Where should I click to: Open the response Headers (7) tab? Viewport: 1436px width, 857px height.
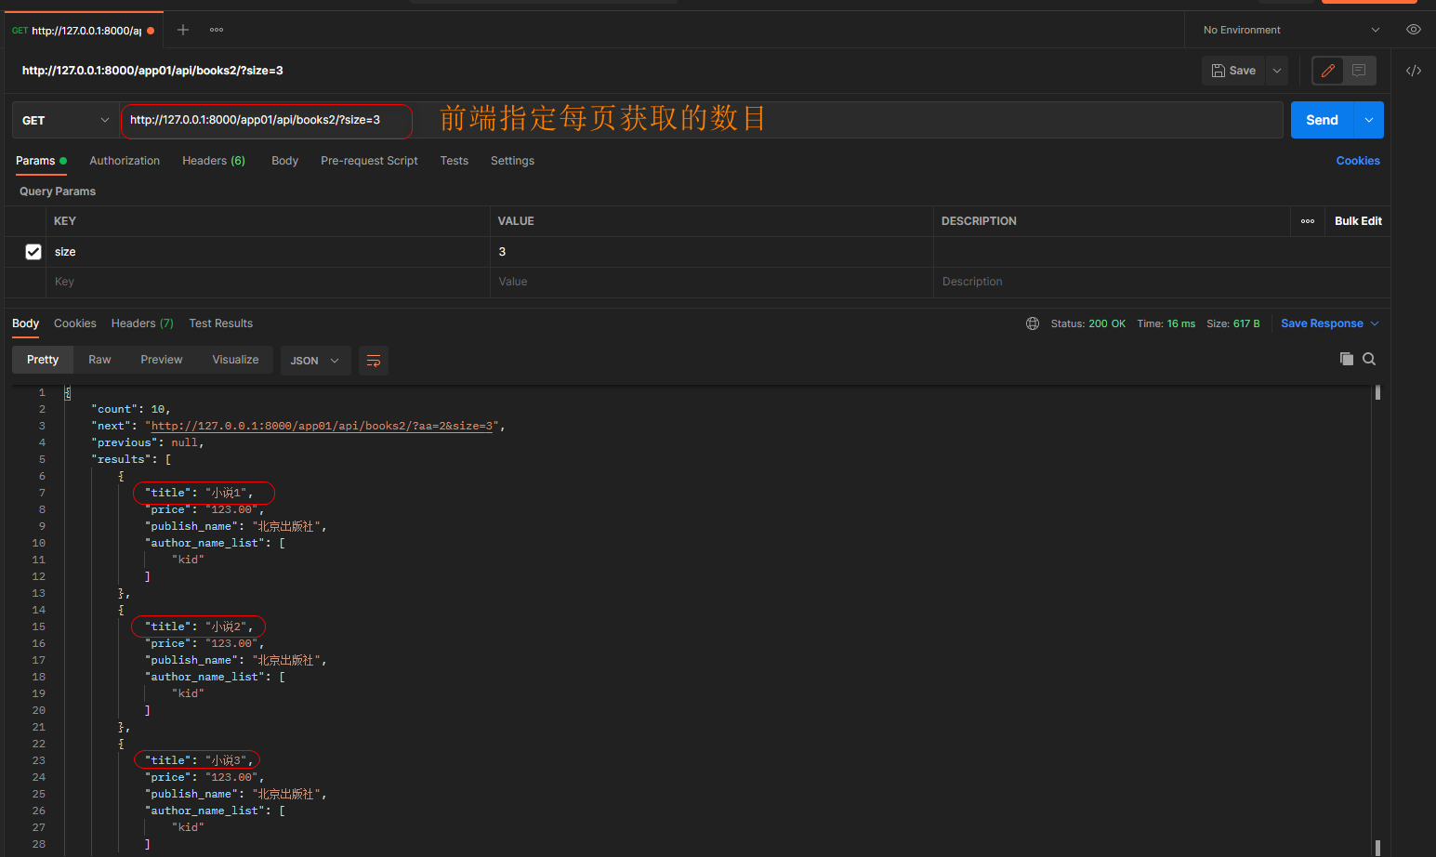click(142, 323)
